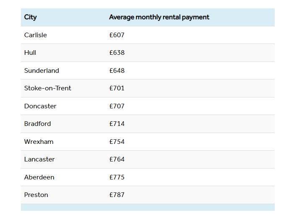Image resolution: width=299 pixels, height=220 pixels.
Task: Click the £754 figure beside Wrexham
Action: pos(117,142)
